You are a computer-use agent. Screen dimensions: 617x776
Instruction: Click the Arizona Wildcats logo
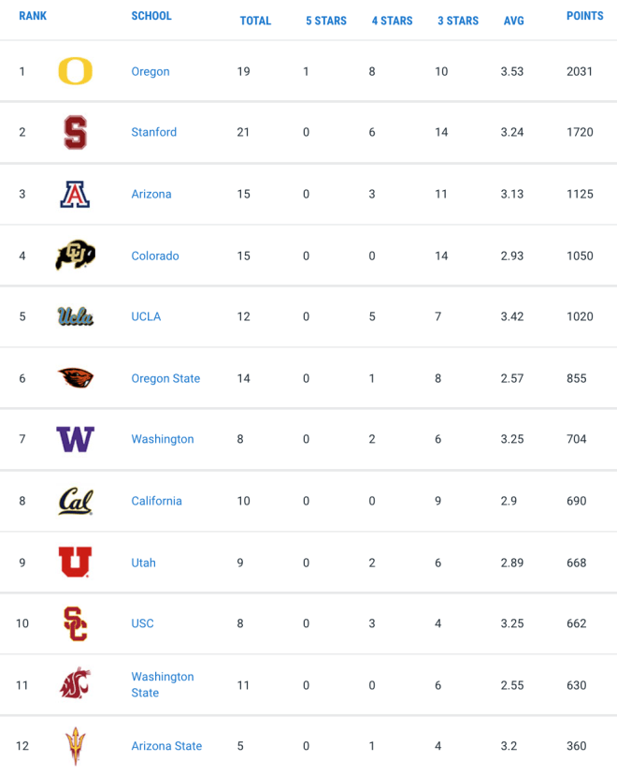pos(75,194)
